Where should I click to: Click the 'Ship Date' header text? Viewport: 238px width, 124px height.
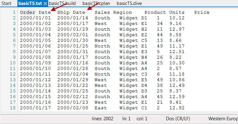tap(71, 12)
